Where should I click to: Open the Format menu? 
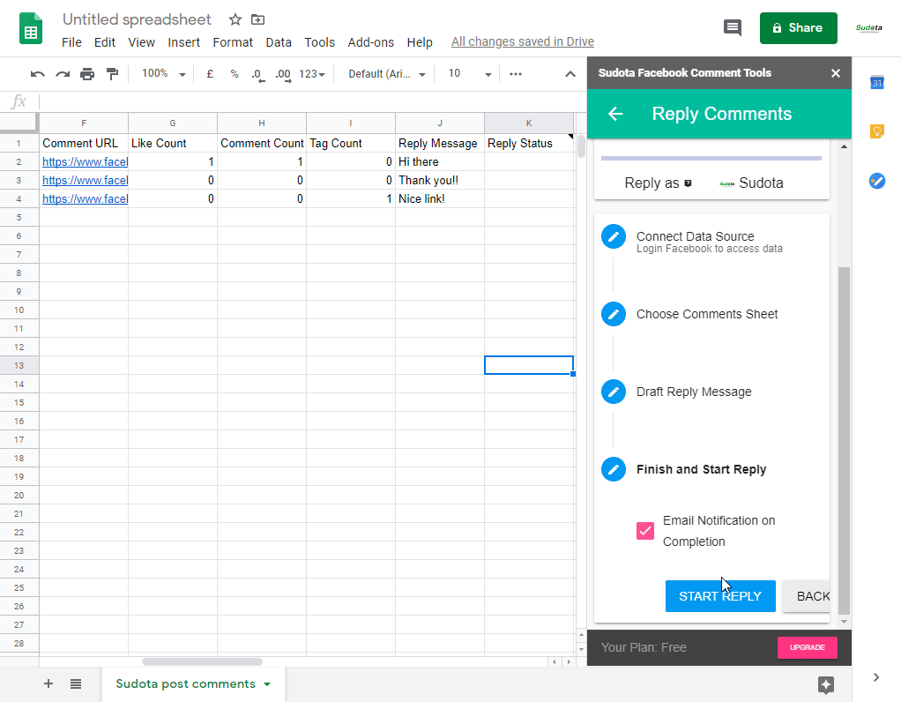pyautogui.click(x=233, y=42)
